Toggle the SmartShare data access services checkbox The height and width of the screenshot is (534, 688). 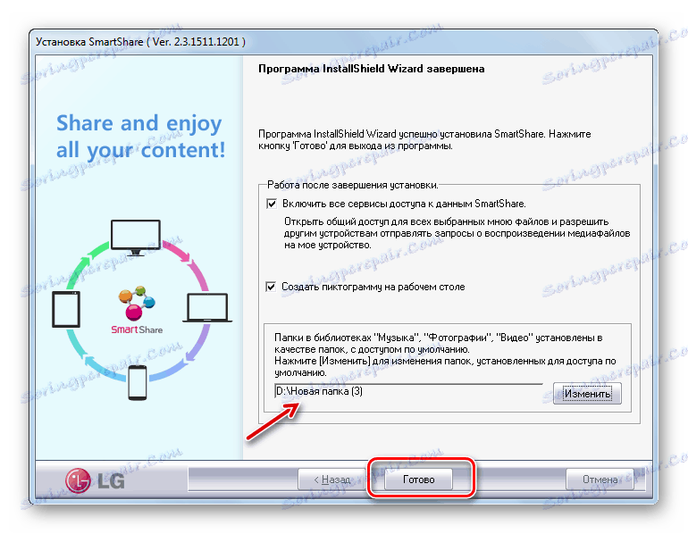coord(272,204)
